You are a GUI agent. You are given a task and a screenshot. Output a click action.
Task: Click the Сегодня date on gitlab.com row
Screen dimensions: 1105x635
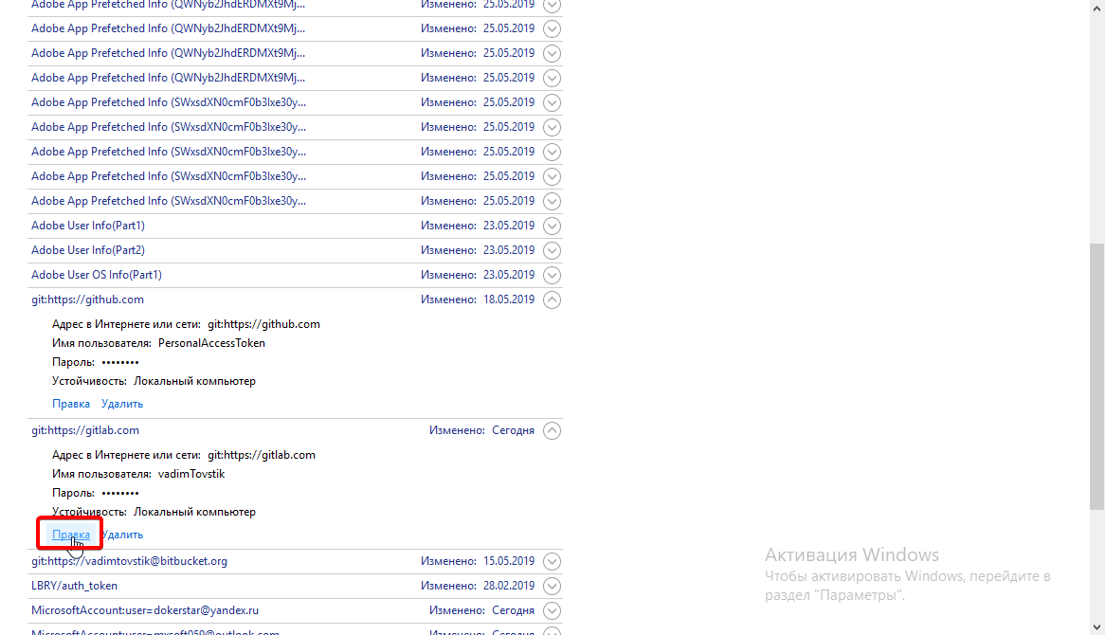point(513,430)
